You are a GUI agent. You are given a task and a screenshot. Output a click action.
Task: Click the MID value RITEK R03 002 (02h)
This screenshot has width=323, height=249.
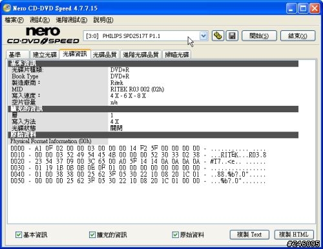tap(137, 89)
